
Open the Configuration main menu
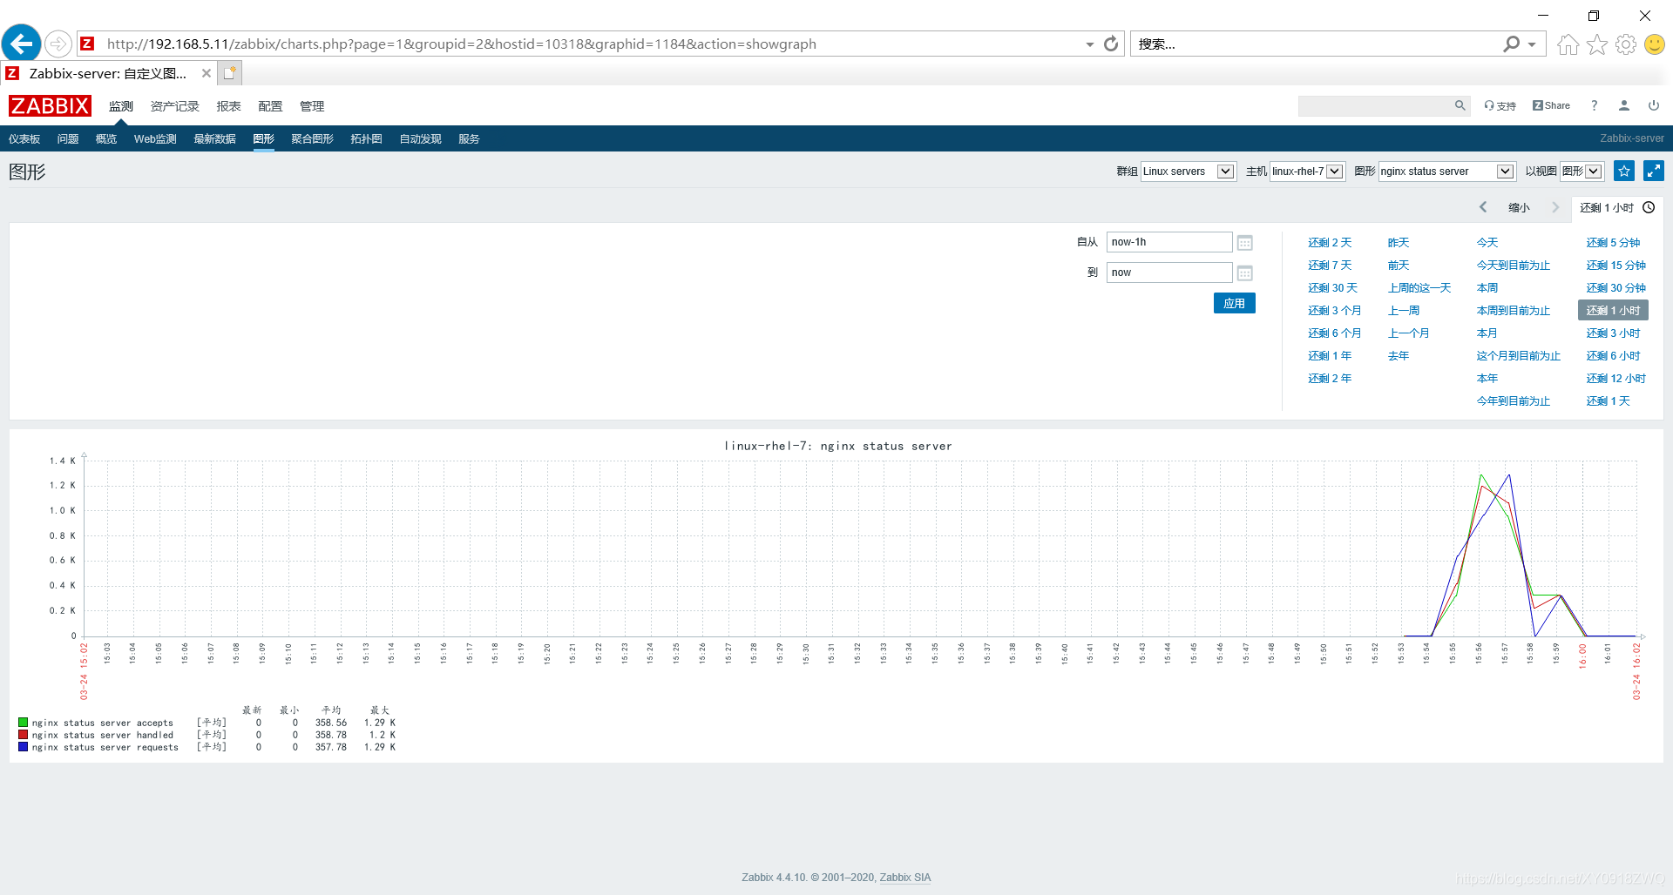pyautogui.click(x=270, y=106)
